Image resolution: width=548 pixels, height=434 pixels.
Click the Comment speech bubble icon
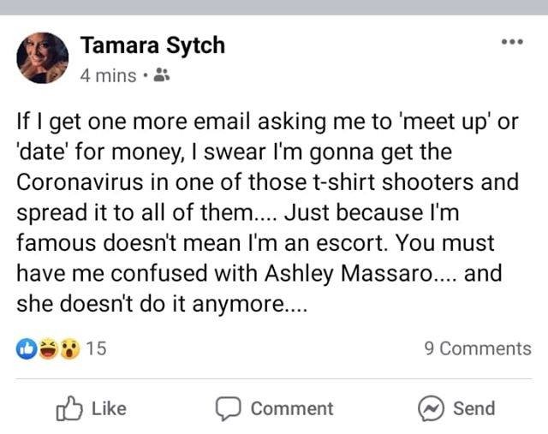[x=227, y=409]
